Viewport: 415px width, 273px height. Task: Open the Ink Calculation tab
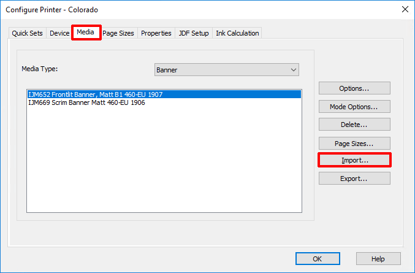[x=237, y=33]
